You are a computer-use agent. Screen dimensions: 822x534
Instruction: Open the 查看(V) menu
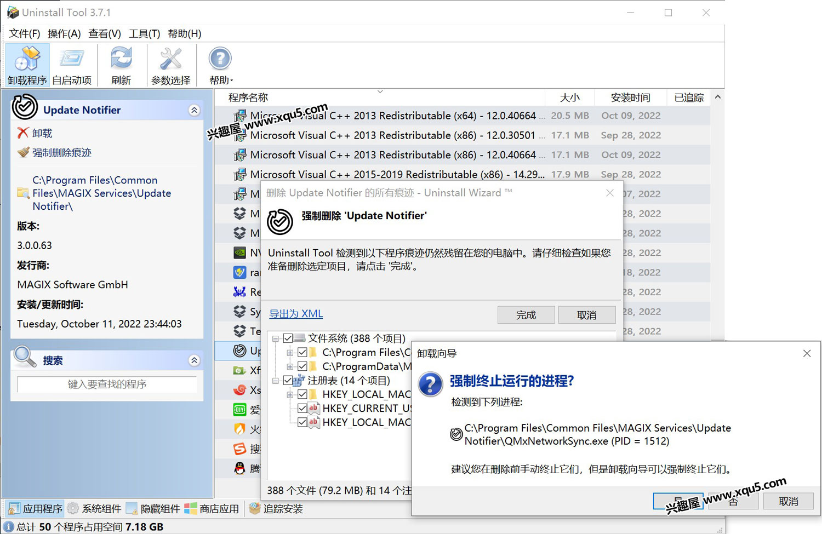click(105, 33)
